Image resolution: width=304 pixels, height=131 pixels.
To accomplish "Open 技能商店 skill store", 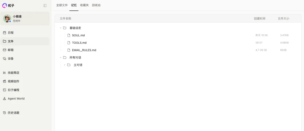I will (13, 73).
